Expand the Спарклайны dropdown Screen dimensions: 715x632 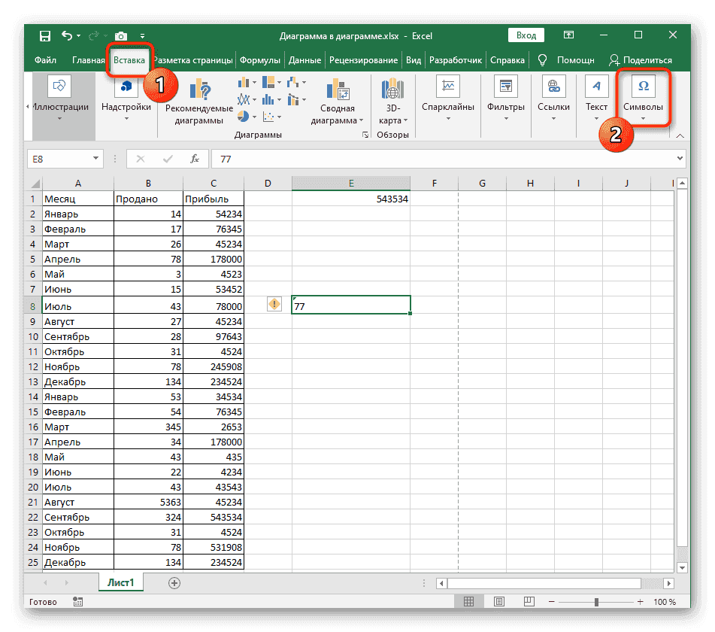pyautogui.click(x=448, y=98)
